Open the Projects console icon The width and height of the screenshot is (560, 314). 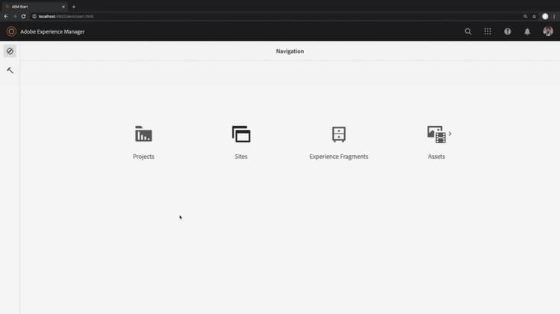point(143,134)
